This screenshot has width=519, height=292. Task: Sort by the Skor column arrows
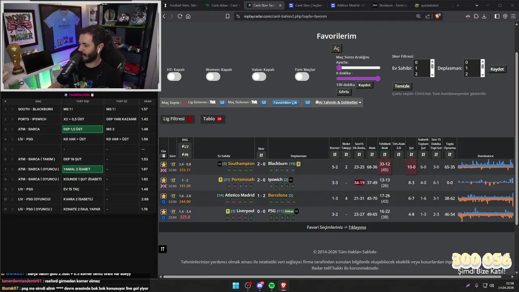coord(261,155)
